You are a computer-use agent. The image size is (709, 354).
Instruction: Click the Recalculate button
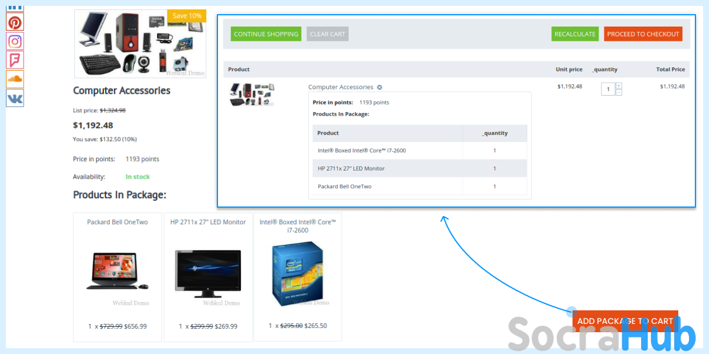(x=575, y=34)
